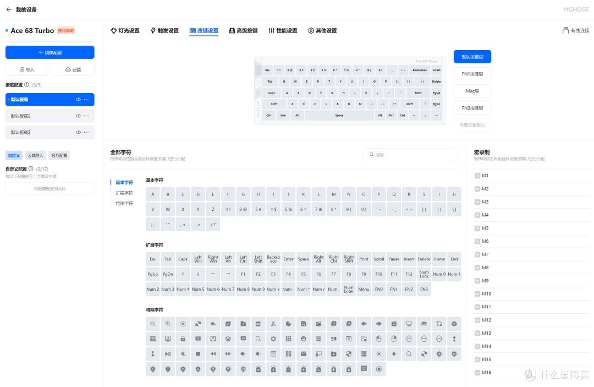Pick the pie chart special key

(288, 324)
